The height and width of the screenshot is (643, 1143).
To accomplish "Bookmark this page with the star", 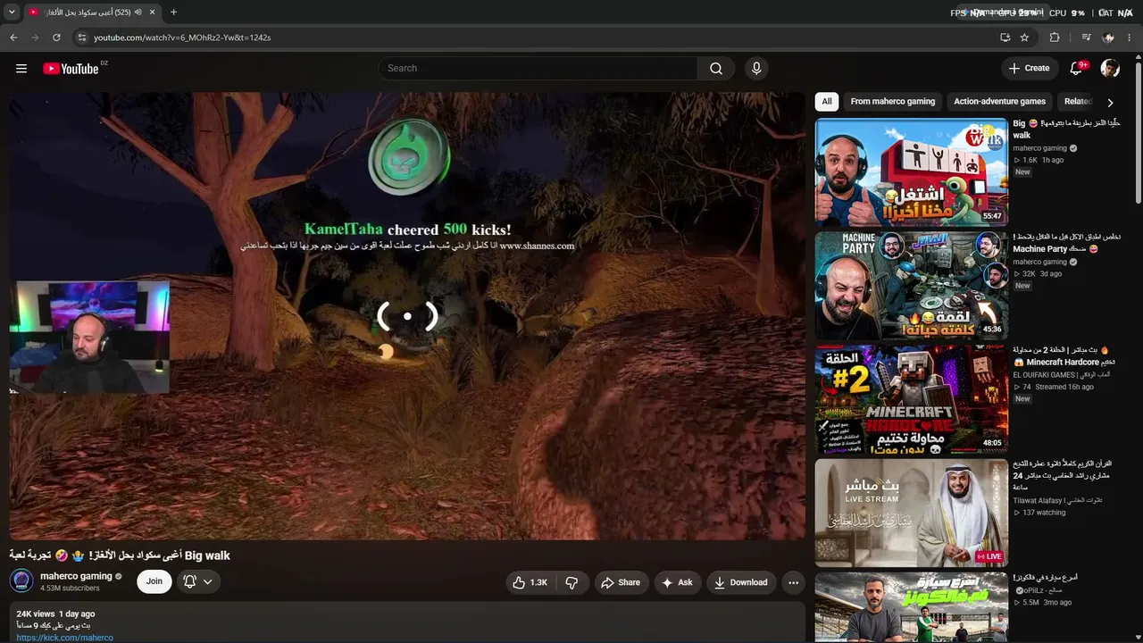I will 1024,38.
